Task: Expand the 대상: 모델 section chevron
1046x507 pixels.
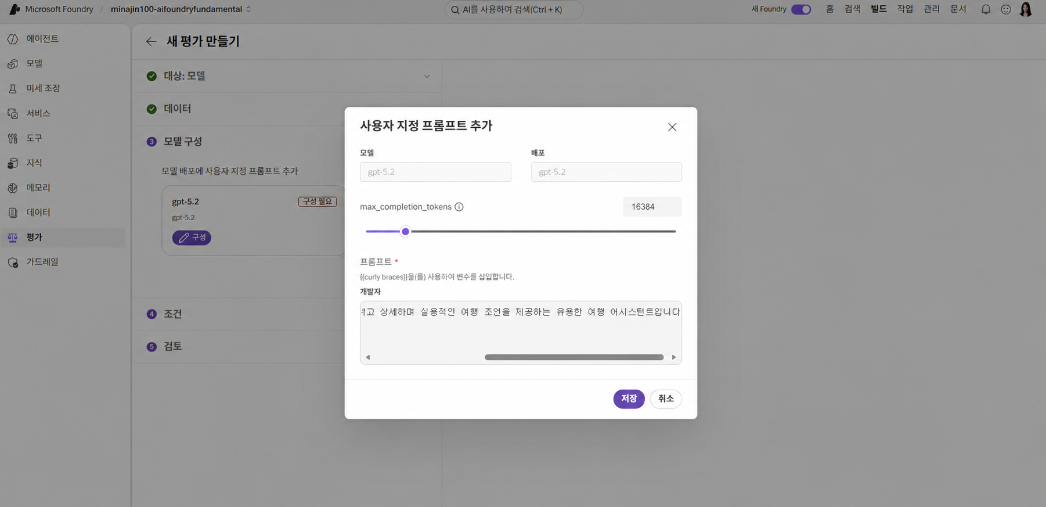Action: (x=427, y=77)
